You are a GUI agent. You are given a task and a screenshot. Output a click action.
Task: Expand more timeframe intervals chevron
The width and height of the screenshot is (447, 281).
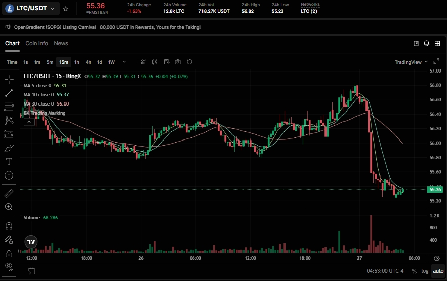point(122,62)
